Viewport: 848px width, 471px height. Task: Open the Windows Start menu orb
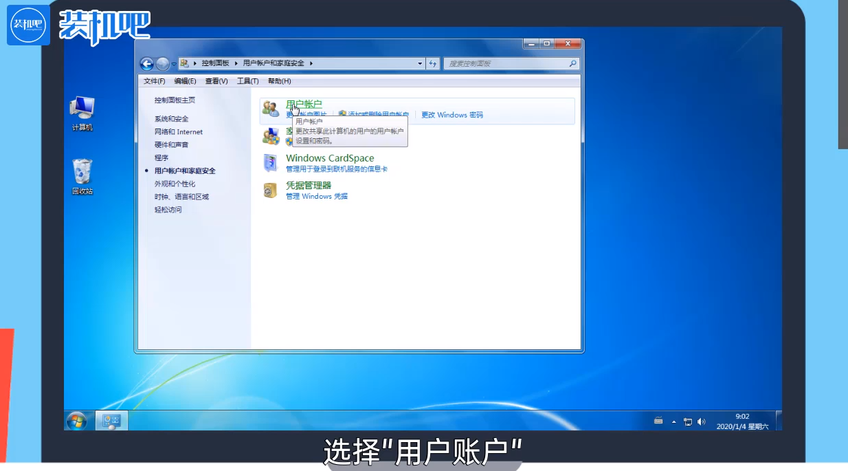tap(76, 421)
